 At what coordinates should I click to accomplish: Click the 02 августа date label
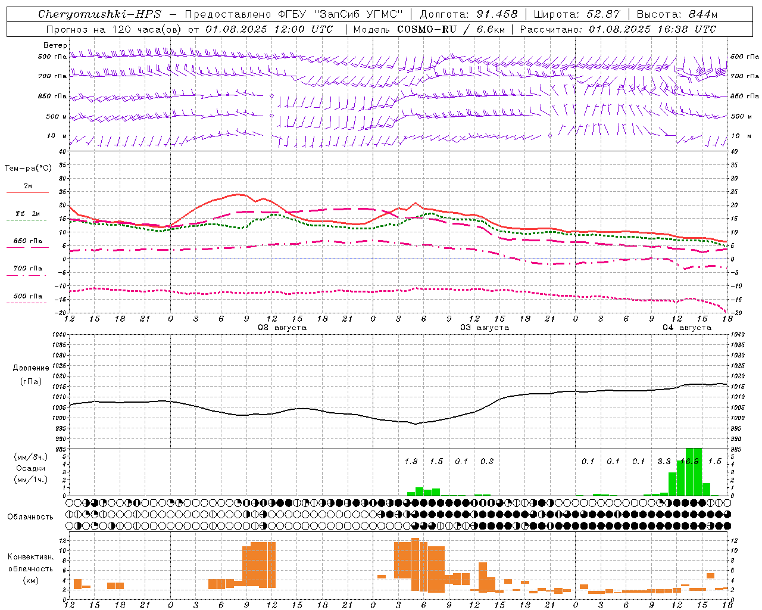(282, 328)
